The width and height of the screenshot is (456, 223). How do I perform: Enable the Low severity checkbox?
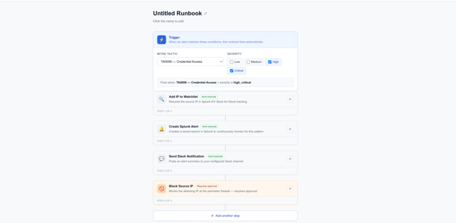231,62
